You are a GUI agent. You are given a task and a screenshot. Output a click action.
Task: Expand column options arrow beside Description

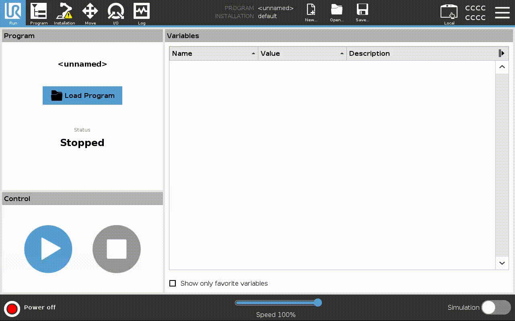[501, 53]
